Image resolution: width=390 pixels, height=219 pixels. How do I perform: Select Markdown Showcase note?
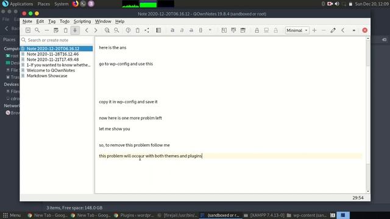click(x=57, y=76)
